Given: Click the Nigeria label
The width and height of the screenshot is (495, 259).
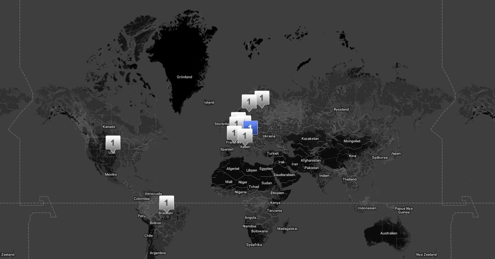Looking at the screenshot, I should coord(240,192).
